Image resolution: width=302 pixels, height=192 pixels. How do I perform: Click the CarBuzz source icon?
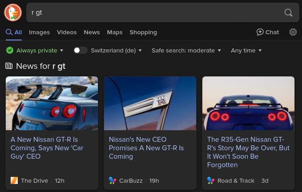[x=113, y=180]
